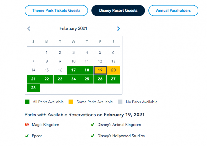Click the gray No Parks Available swatch
This screenshot has width=207, height=146.
pyautogui.click(x=120, y=102)
